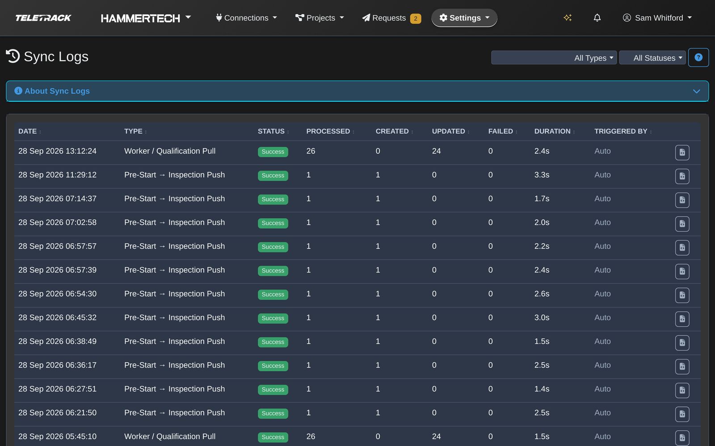715x446 pixels.
Task: Expand the About Sync Logs panel
Action: [357, 91]
